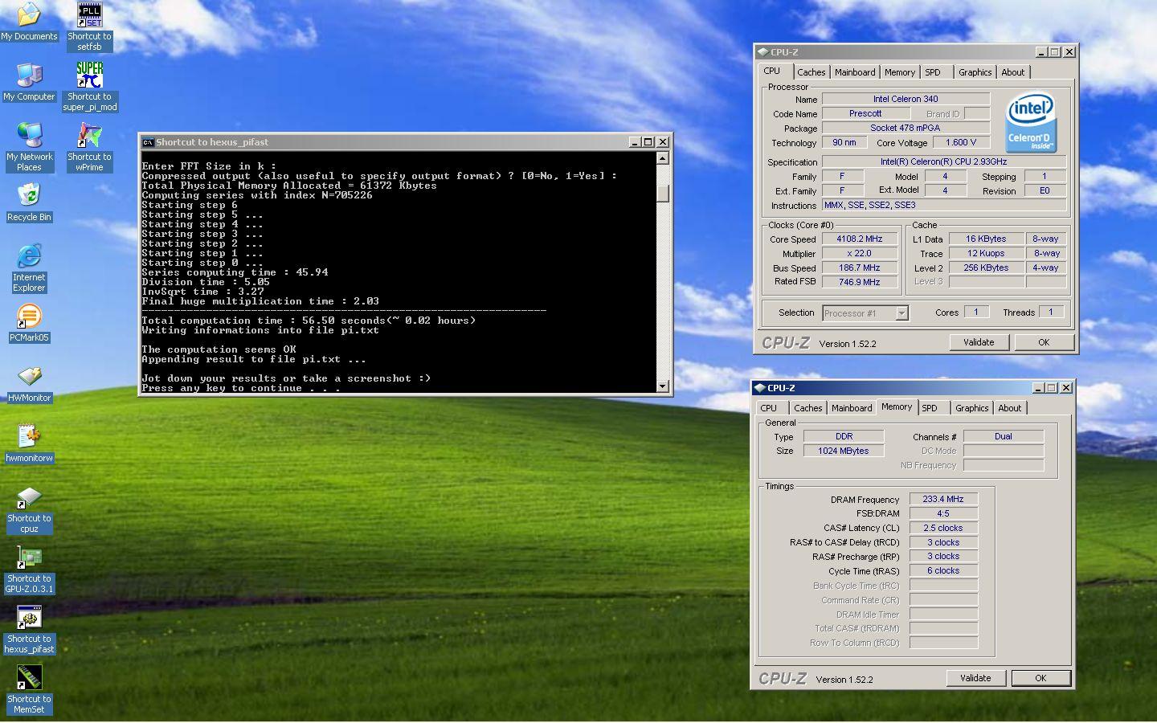Switch to Caches tab in upper CPU-Z

click(x=811, y=72)
